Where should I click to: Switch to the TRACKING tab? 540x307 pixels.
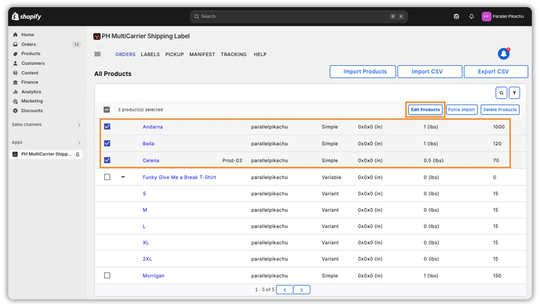(x=233, y=54)
